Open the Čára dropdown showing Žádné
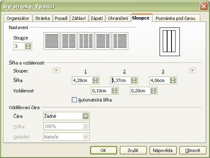 pos(66,116)
